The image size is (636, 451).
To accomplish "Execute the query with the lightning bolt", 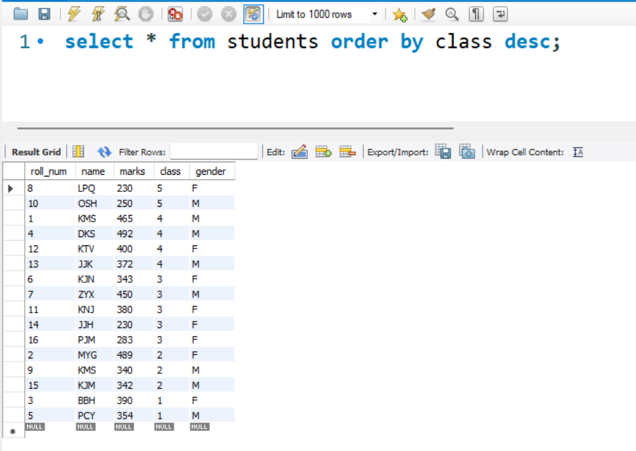I will (74, 14).
